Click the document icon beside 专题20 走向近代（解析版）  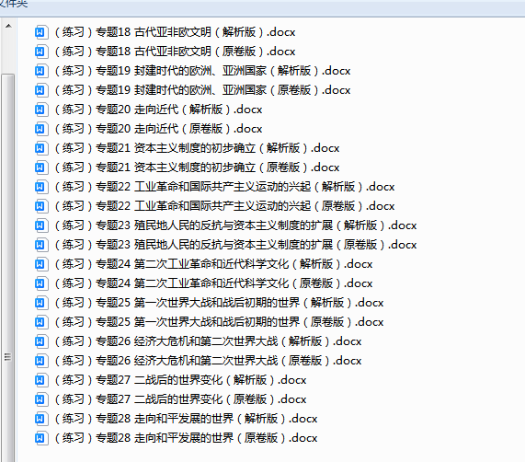(41, 110)
